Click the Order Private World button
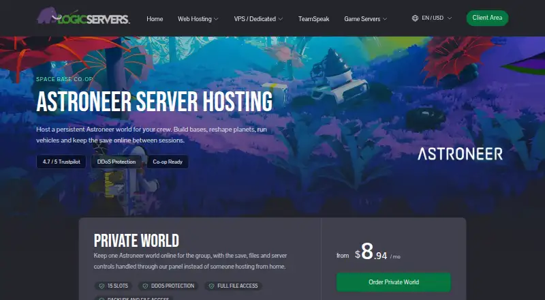This screenshot has height=300, width=545. coord(394,282)
